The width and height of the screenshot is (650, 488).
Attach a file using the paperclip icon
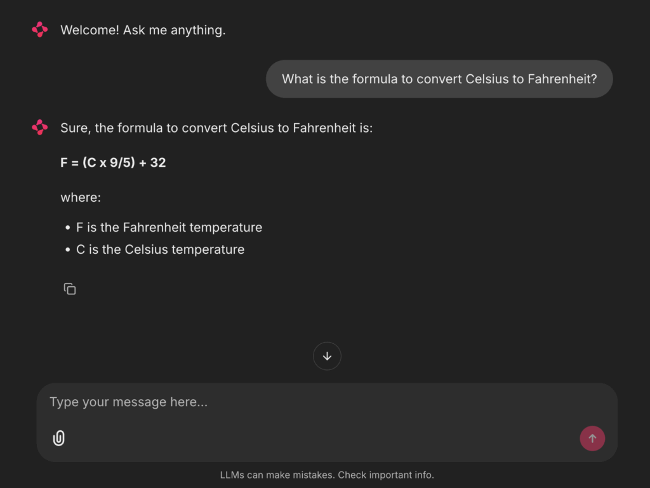[x=59, y=438]
